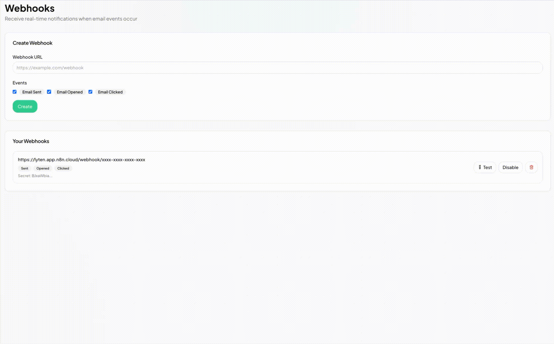Click the webhook URL link lyten.app.n8n.cloud
Viewport: 554px width, 344px height.
coord(81,160)
